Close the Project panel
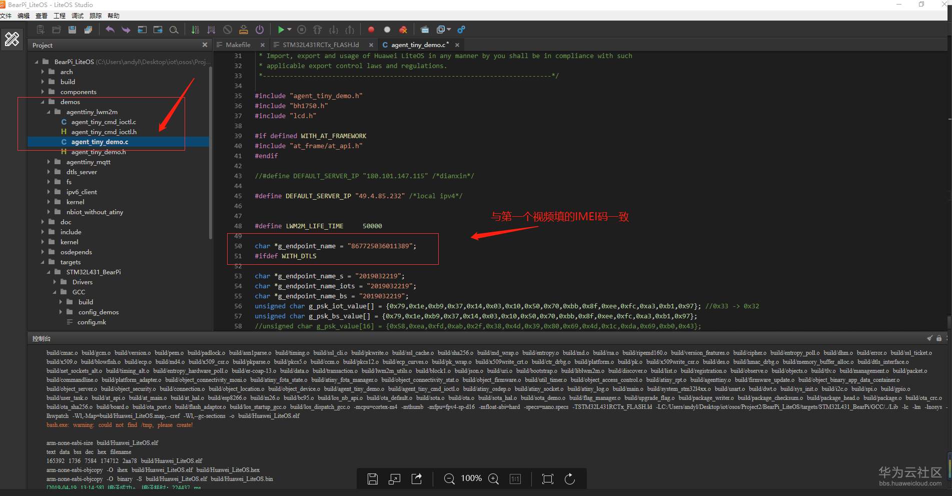The width and height of the screenshot is (952, 496). pyautogui.click(x=205, y=45)
